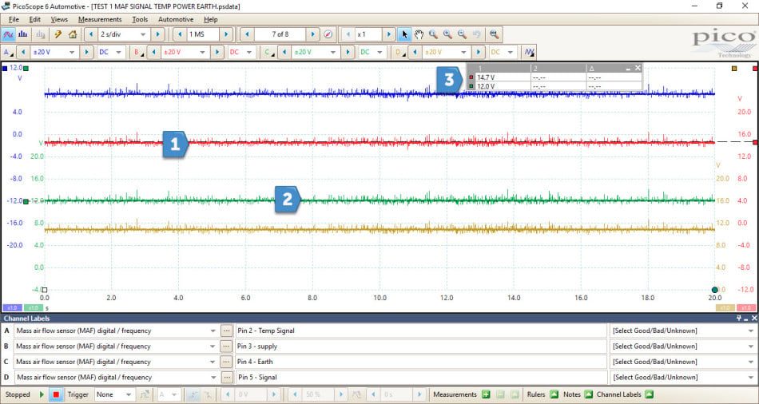This screenshot has height=404, width=759.
Task: Open the ellipsis button on row B
Action: [226, 347]
